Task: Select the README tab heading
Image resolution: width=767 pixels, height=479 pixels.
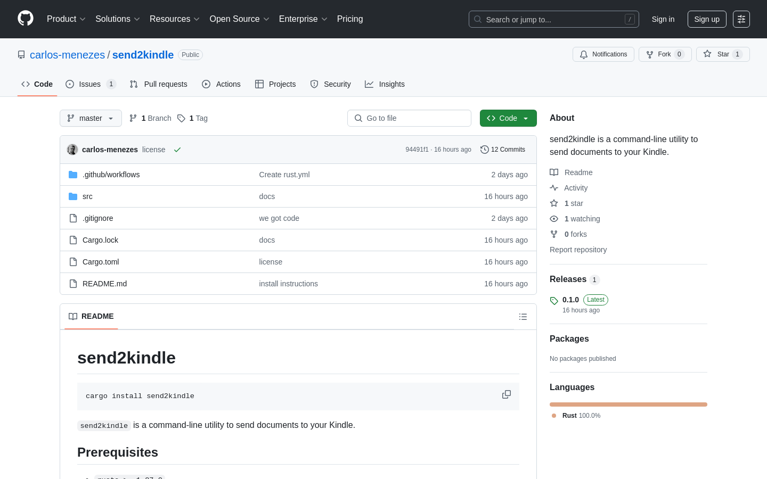Action: [x=91, y=316]
